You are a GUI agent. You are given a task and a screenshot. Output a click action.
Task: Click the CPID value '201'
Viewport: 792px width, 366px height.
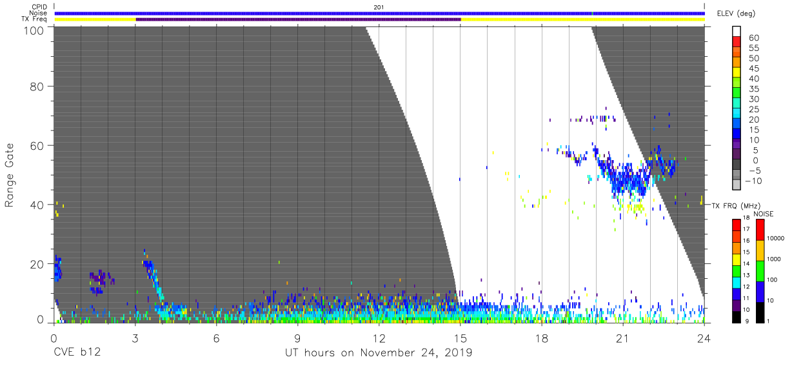click(x=379, y=7)
